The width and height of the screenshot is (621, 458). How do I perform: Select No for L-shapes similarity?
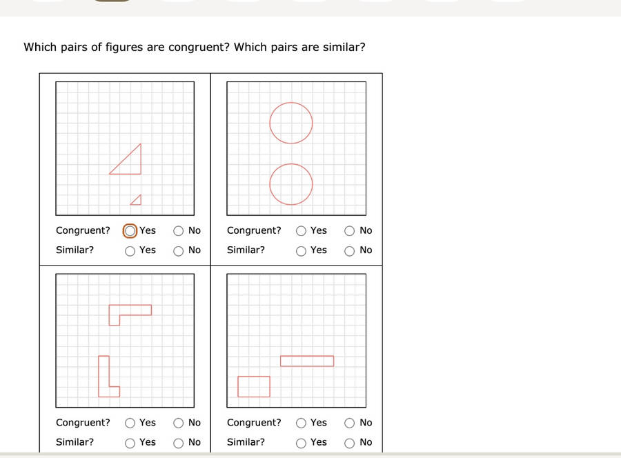pyautogui.click(x=178, y=442)
